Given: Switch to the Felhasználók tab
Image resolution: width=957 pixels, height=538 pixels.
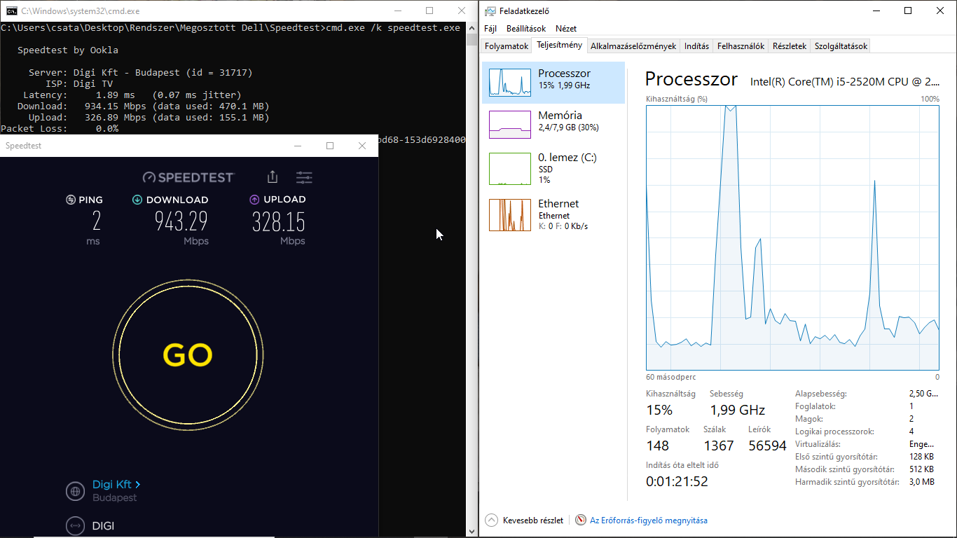Looking at the screenshot, I should click(x=741, y=46).
